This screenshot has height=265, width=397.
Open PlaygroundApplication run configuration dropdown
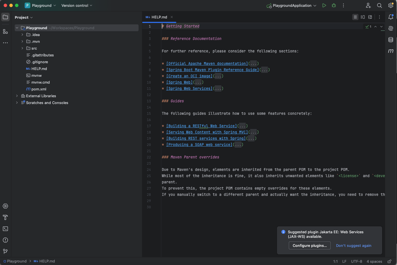(291, 5)
